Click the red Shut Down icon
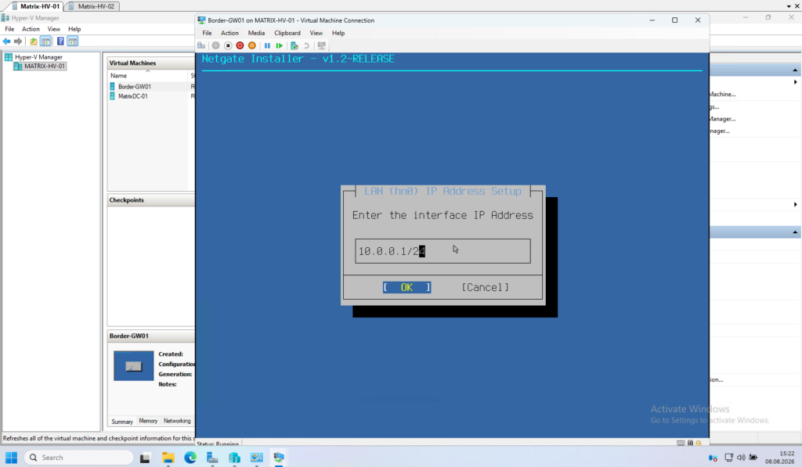The height and width of the screenshot is (467, 802). point(240,45)
